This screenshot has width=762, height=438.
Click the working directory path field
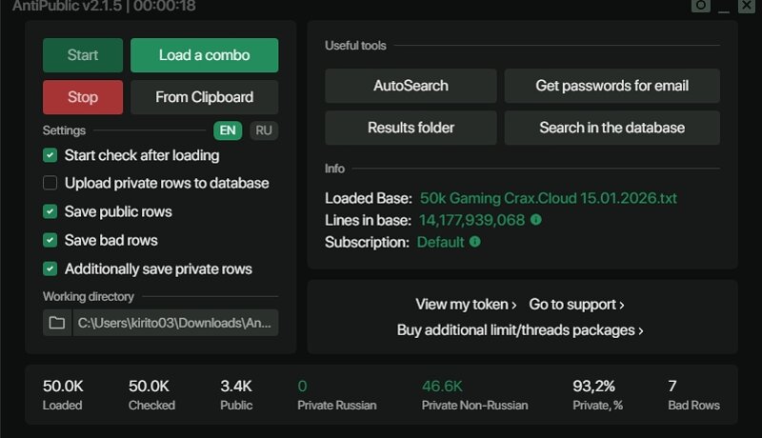175,323
